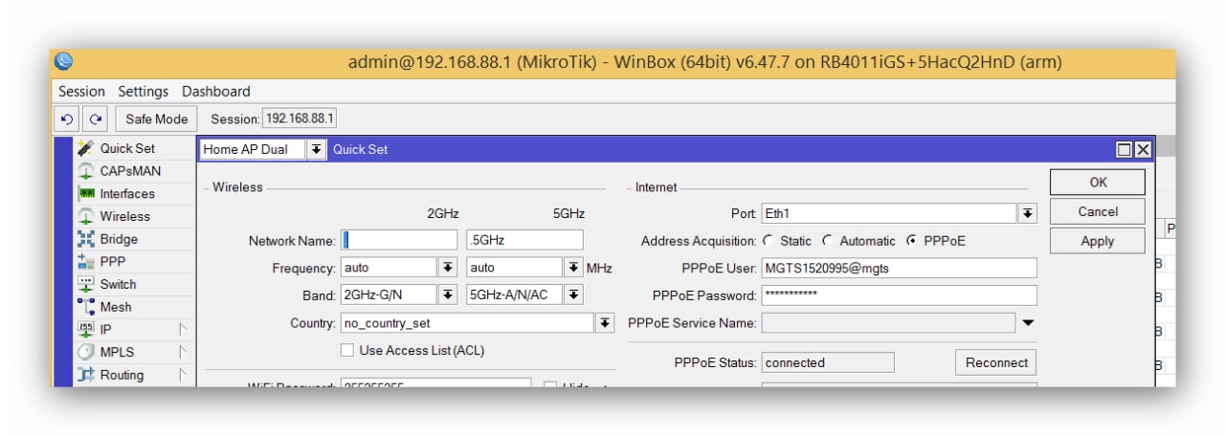Open Settings menu

[x=143, y=92]
